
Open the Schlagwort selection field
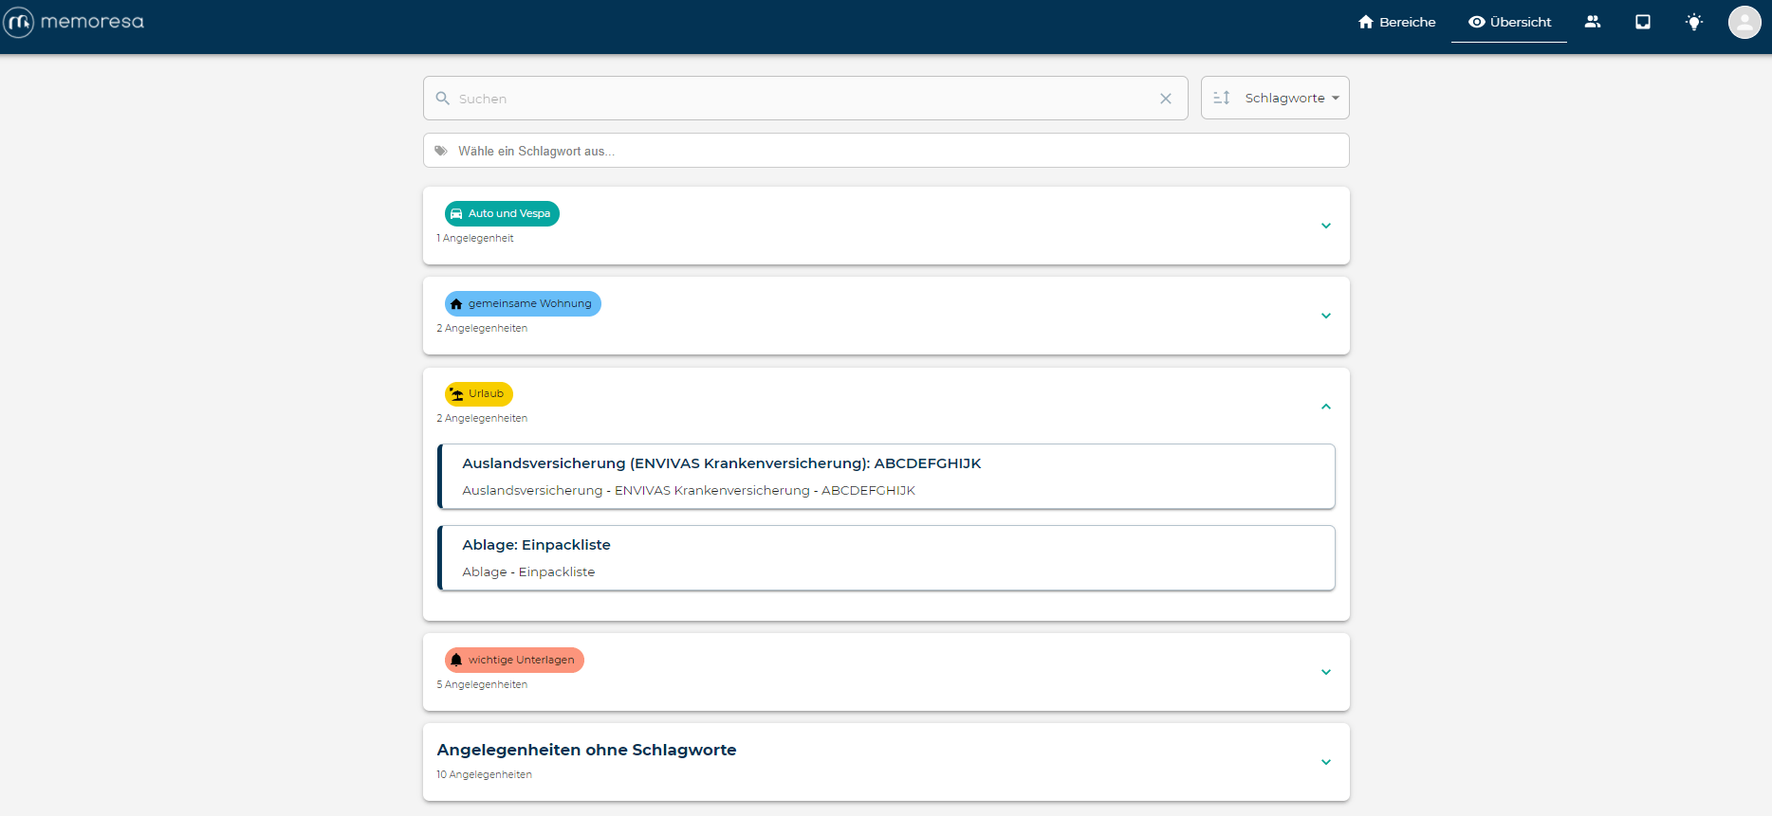pyautogui.click(x=886, y=151)
